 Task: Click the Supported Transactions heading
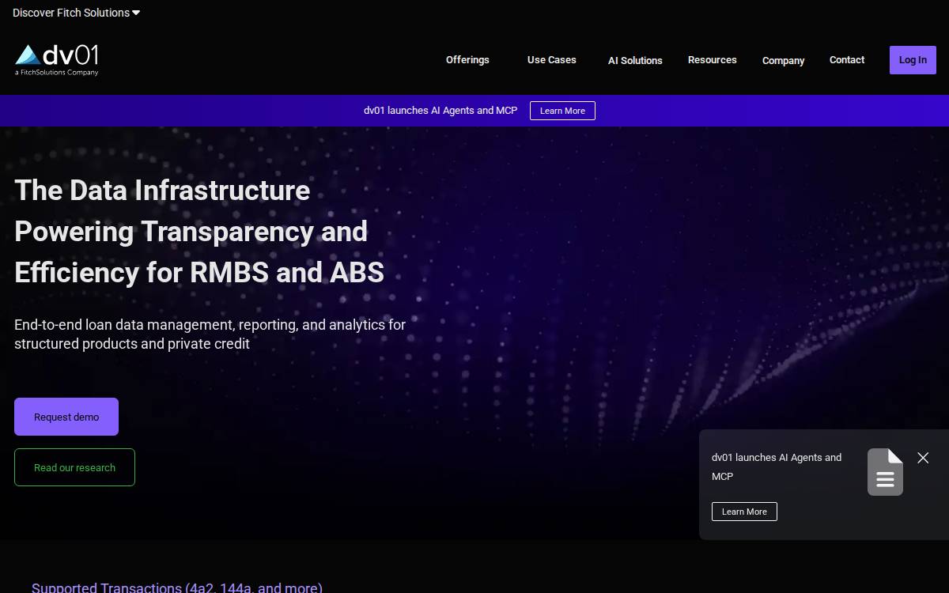tap(177, 587)
